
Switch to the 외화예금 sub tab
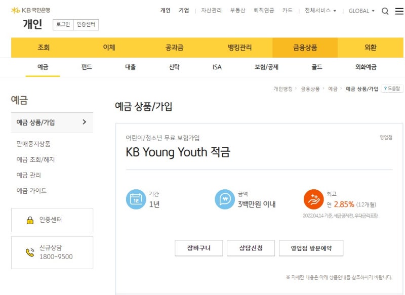pos(366,67)
